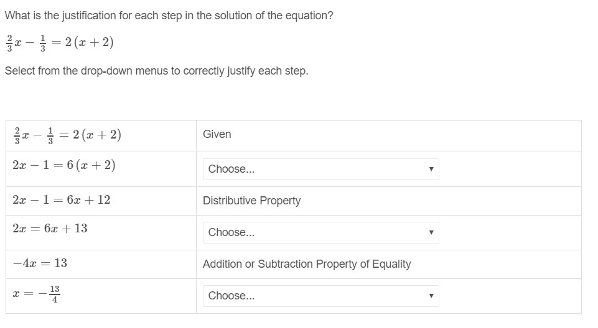Open the dropdown for the 2x = 6x + 13 step

320,232
